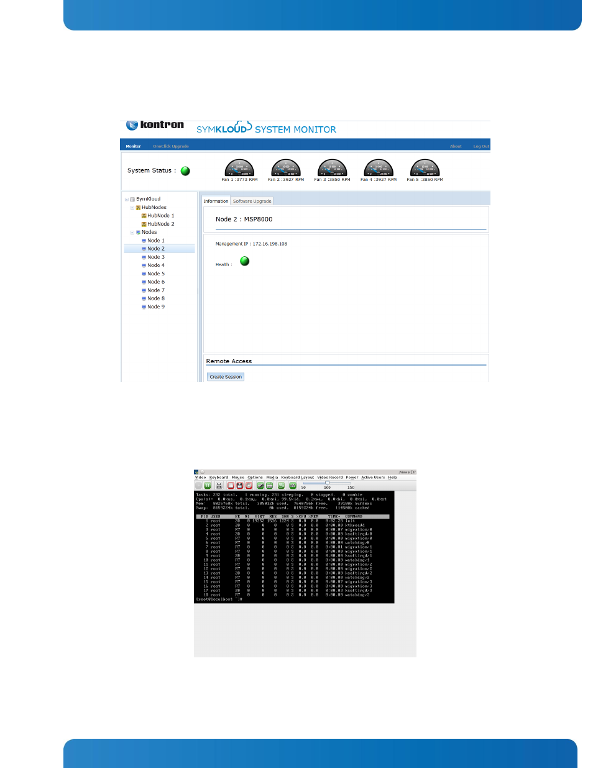The height and width of the screenshot is (768, 593).
Task: Select HubNode 2 in the tree
Action: [161, 224]
